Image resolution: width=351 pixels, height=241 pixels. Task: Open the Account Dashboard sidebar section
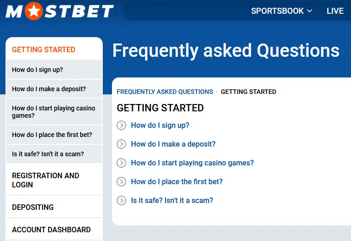point(51,230)
